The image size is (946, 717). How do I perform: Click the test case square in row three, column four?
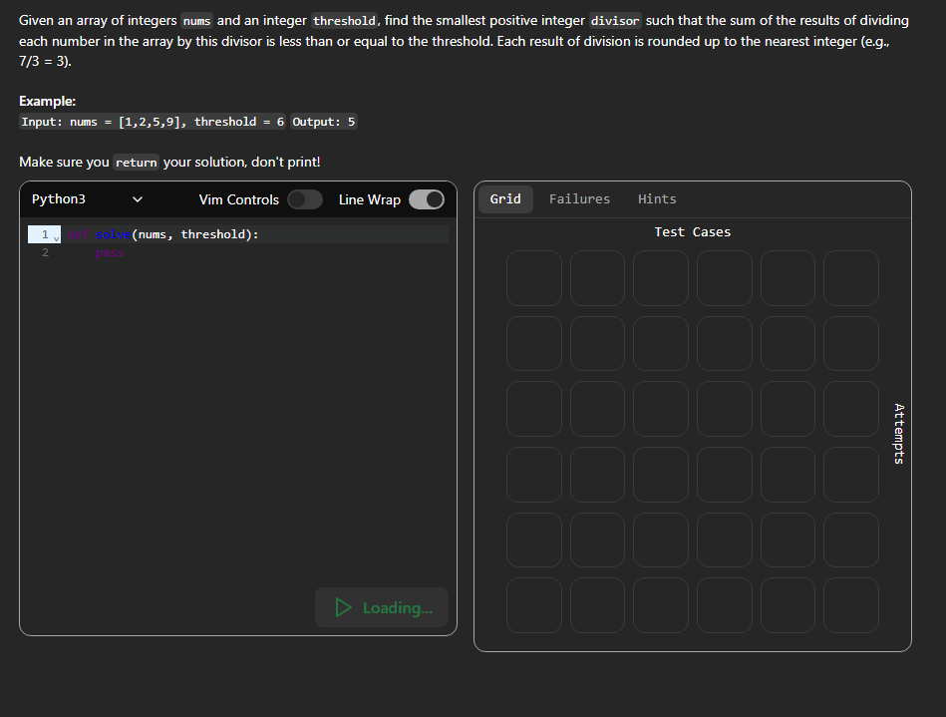tap(724, 409)
